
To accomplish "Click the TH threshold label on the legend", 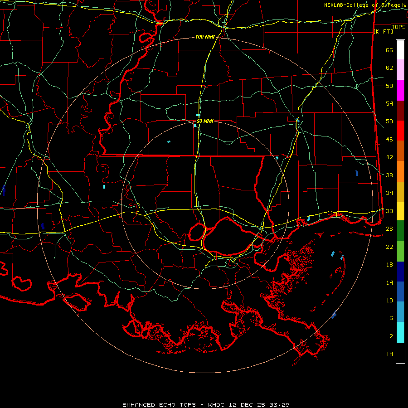I will pos(389,354).
